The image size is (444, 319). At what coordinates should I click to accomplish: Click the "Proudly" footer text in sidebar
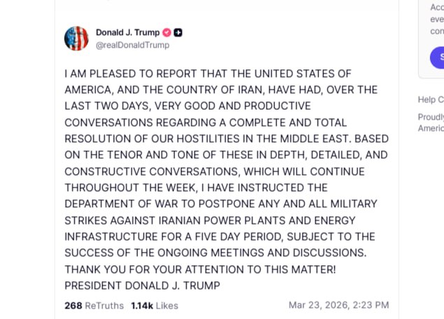431,117
